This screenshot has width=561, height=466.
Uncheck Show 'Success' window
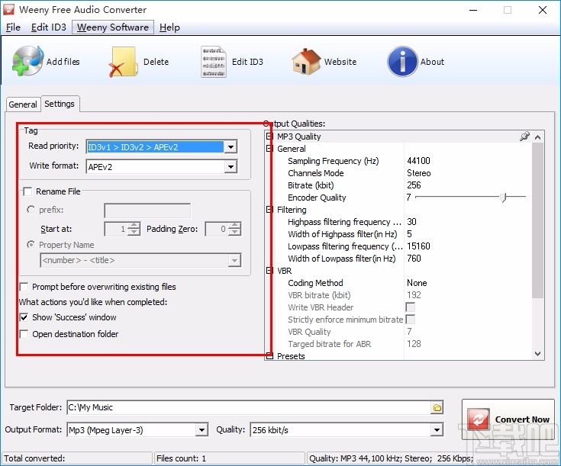(x=24, y=317)
